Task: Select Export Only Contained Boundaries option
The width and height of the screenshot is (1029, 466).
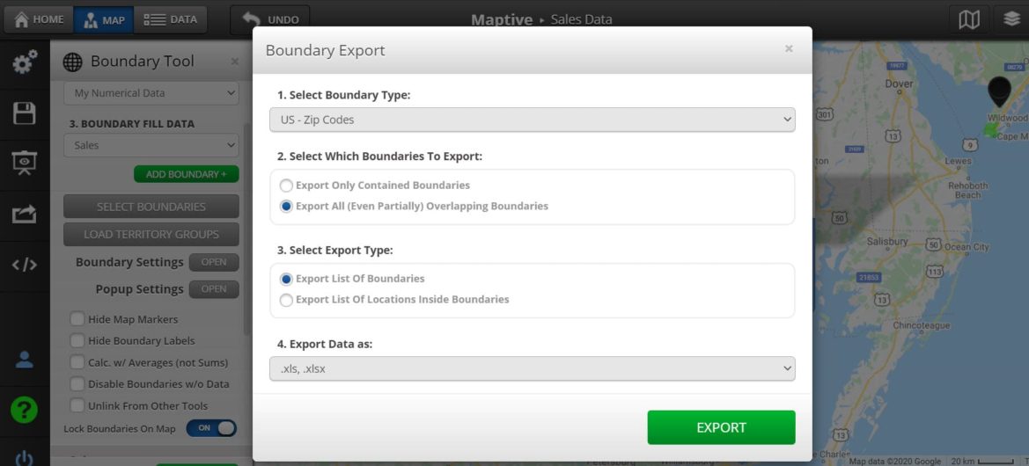Action: 286,186
